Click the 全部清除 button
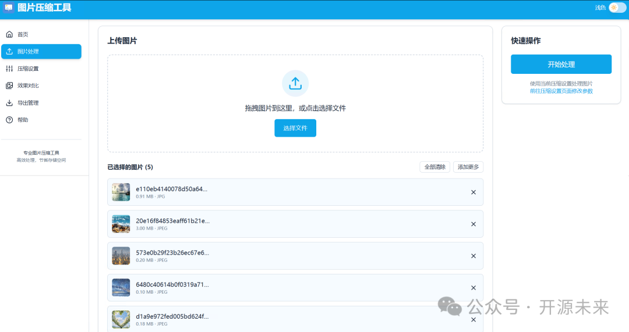This screenshot has width=629, height=332. coord(434,167)
